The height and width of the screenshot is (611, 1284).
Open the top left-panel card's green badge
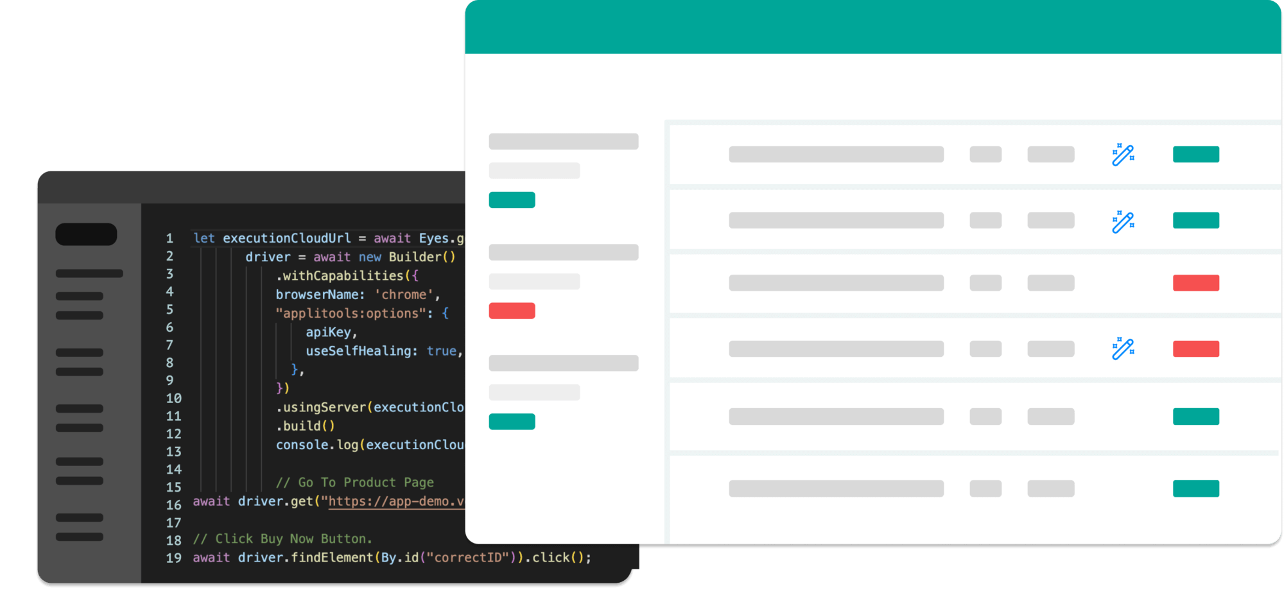[512, 200]
